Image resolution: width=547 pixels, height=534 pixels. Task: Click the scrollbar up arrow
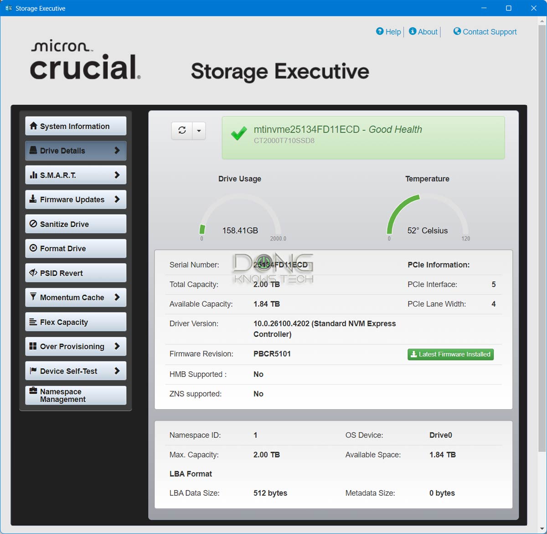click(x=542, y=21)
